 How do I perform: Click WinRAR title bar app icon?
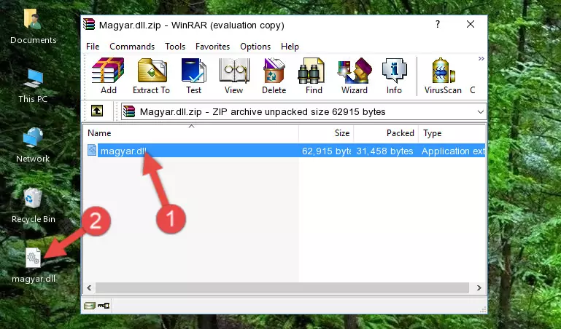click(89, 24)
